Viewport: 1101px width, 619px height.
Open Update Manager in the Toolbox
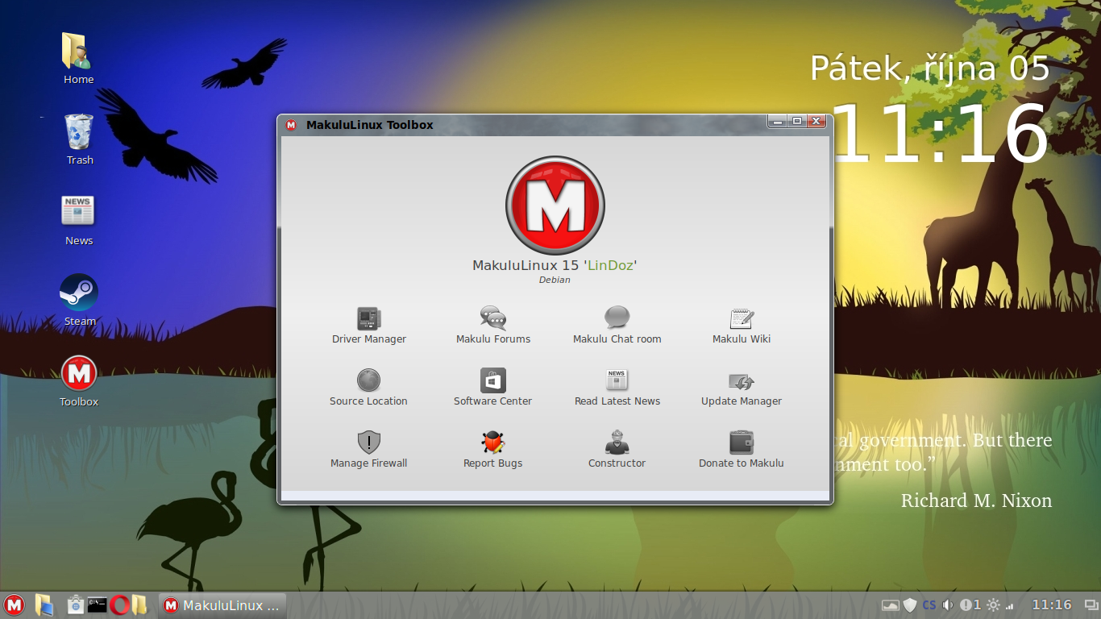[x=742, y=388]
